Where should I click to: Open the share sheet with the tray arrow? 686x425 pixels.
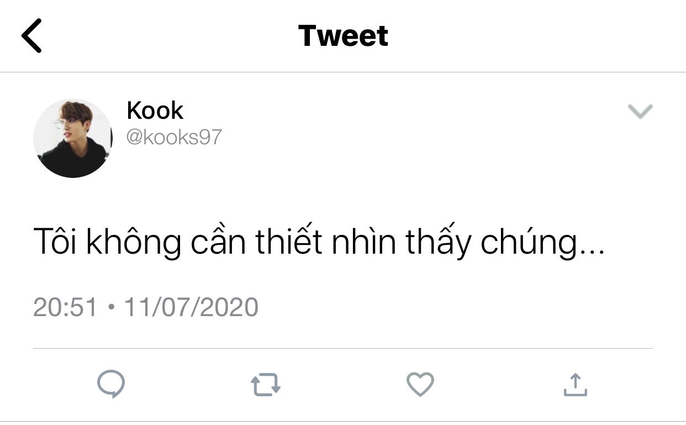pyautogui.click(x=575, y=385)
